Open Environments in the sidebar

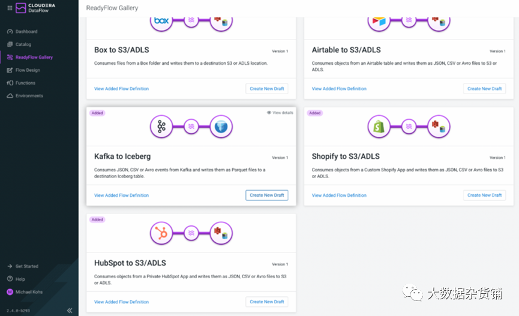(29, 96)
